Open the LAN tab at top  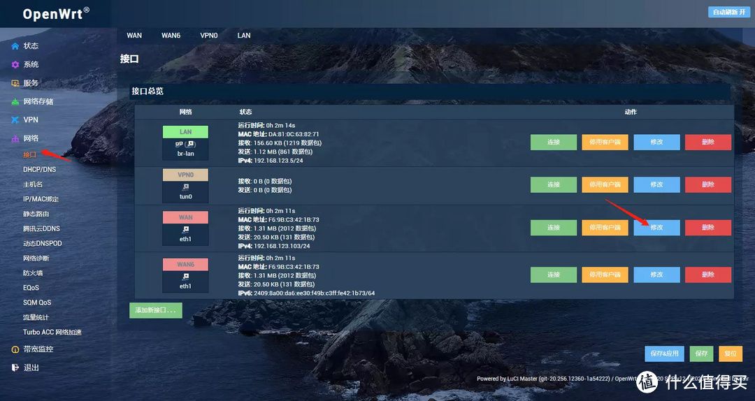coord(244,36)
